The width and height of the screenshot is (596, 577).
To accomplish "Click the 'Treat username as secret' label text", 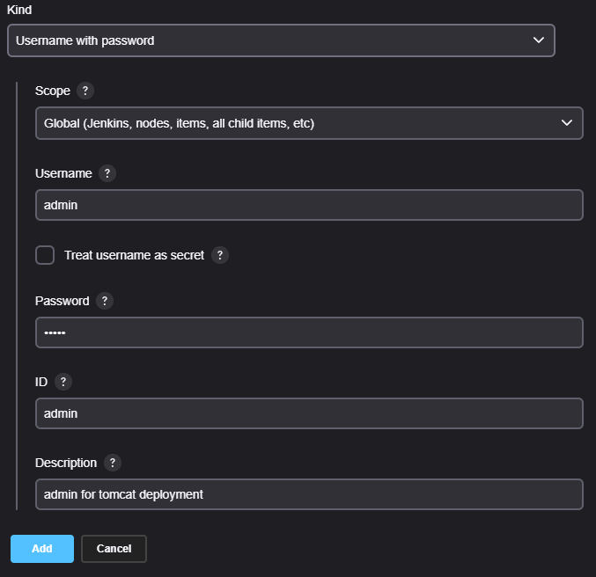I will tap(134, 255).
